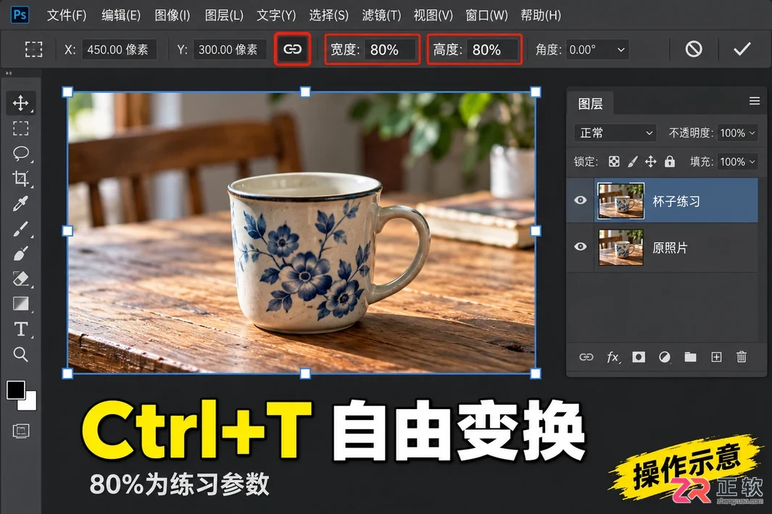Select the Eyedropper tool

click(x=20, y=203)
